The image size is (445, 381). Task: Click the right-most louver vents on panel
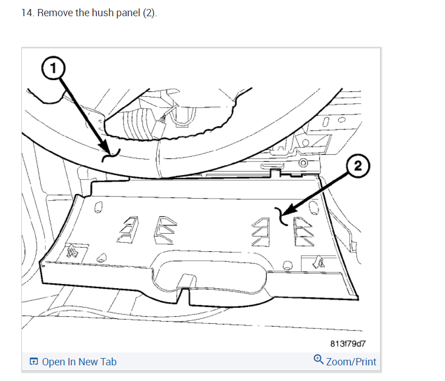[x=304, y=232]
